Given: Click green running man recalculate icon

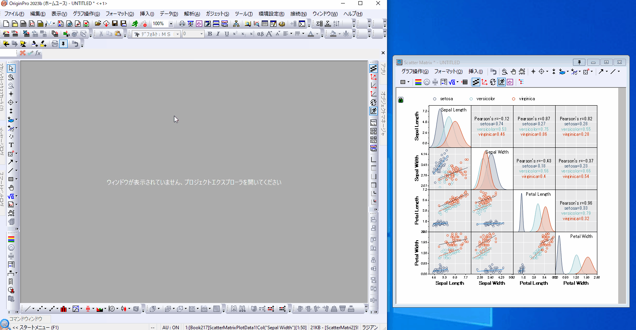Looking at the screenshot, I should coord(135,24).
